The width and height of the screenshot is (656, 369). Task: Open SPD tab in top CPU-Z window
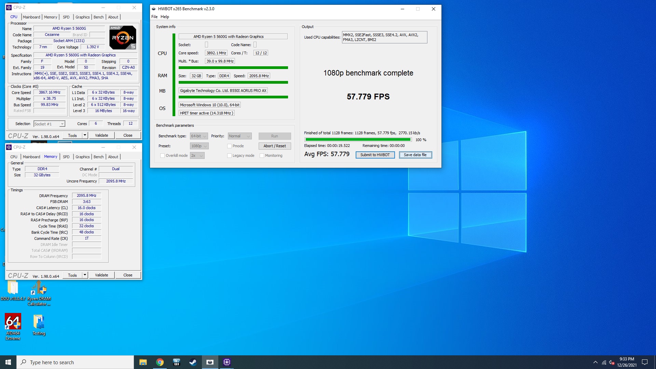point(66,17)
